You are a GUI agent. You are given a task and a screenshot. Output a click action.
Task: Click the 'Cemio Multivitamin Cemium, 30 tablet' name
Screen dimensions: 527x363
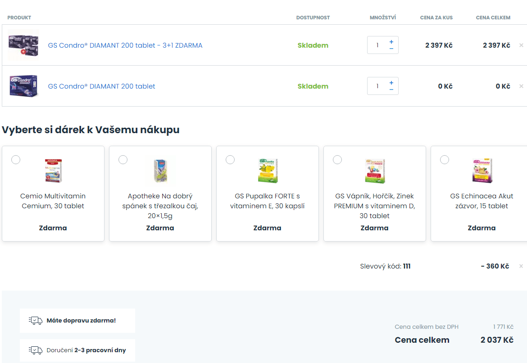click(x=53, y=201)
